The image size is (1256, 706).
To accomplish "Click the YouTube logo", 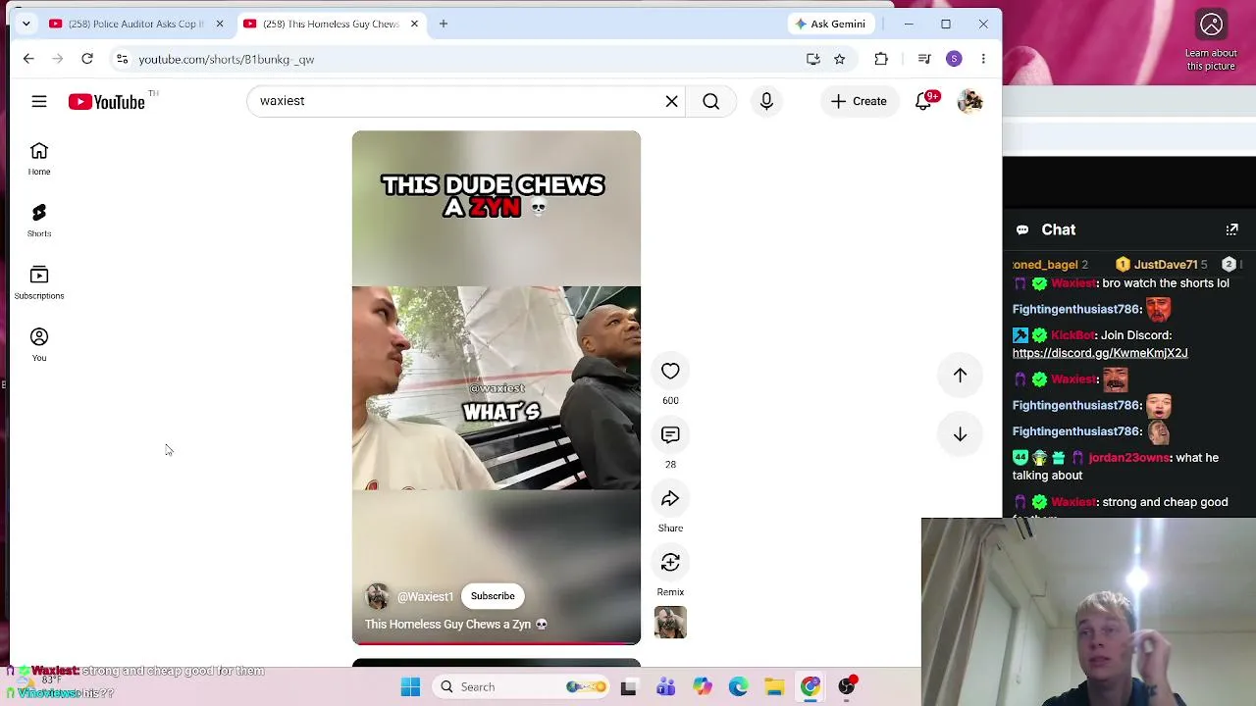I will pyautogui.click(x=107, y=101).
